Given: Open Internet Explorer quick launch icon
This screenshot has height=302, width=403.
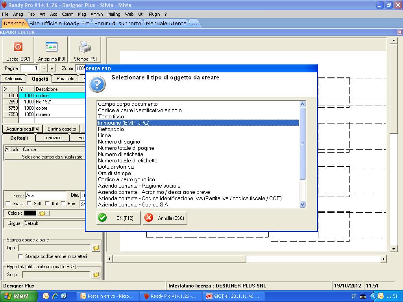Looking at the screenshot, I should click(55, 296).
